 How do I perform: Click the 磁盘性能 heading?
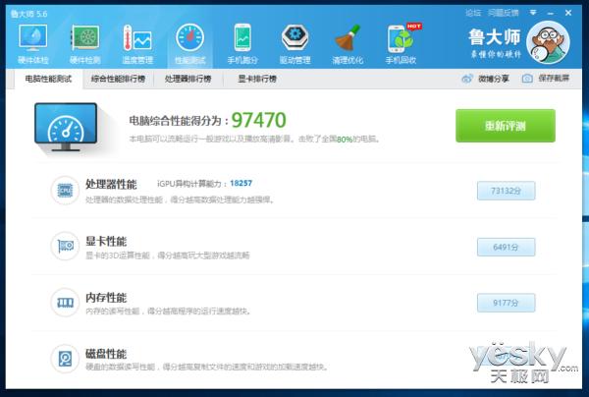coord(106,354)
